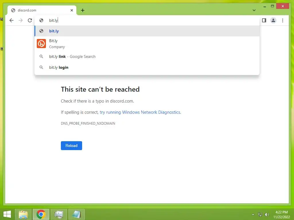Minimize the Chrome window
The height and width of the screenshot is (220, 294).
[265, 6]
